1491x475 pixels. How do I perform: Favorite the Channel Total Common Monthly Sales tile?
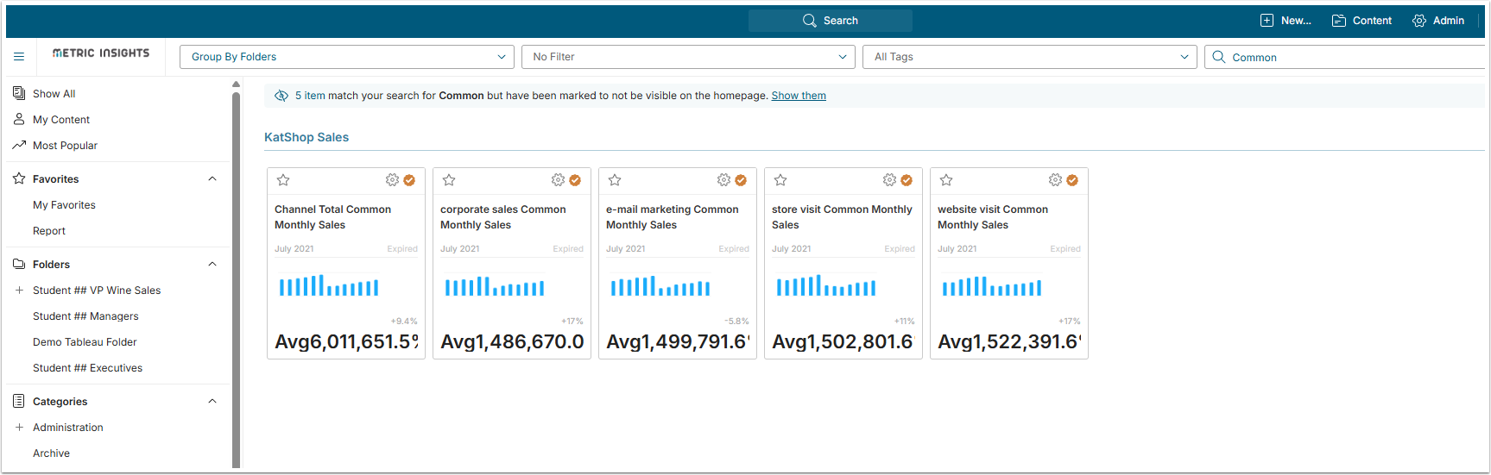283,180
